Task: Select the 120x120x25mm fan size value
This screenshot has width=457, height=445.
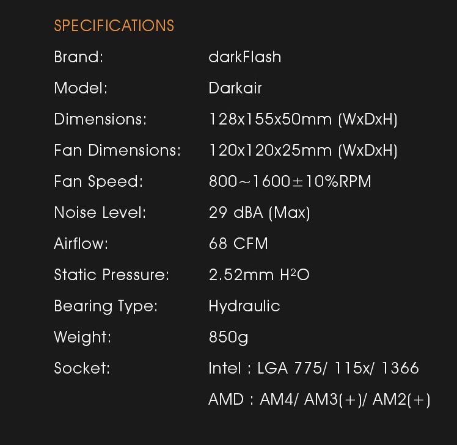Action: pyautogui.click(x=303, y=150)
